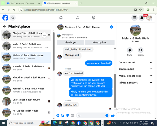Choose a sticker from composer
This screenshot has width=157, height=126.
point(68,115)
